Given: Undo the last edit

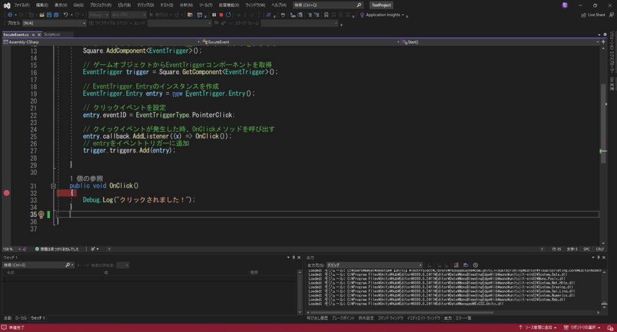Looking at the screenshot, I should tap(66, 15).
